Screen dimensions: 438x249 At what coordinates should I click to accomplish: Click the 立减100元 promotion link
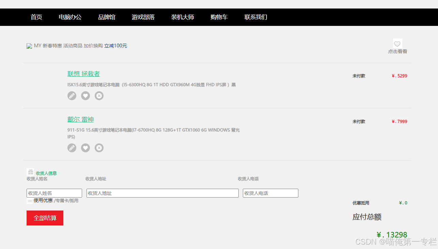pyautogui.click(x=116, y=46)
